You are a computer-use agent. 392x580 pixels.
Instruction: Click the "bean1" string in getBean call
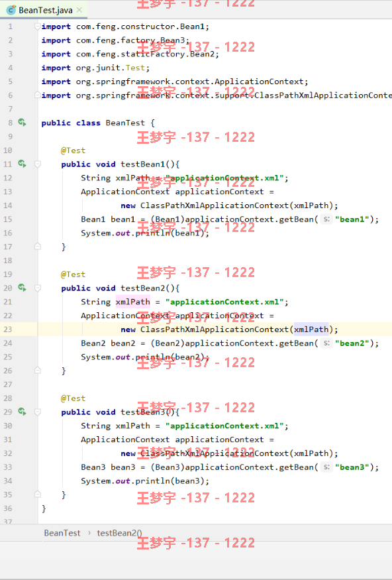pyautogui.click(x=352, y=219)
